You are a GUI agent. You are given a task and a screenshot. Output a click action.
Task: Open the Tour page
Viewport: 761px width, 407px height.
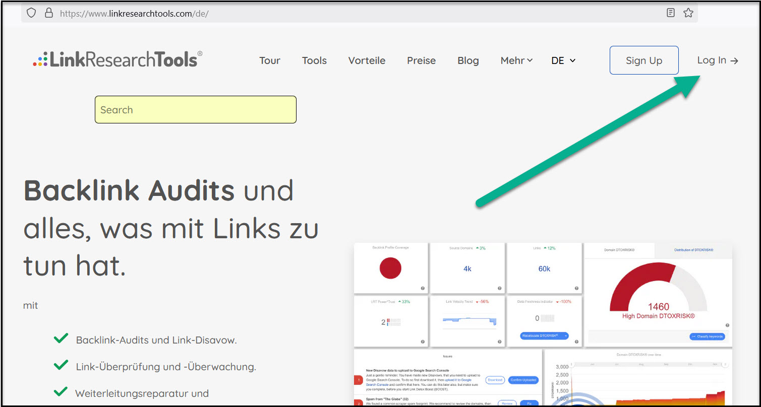click(x=270, y=60)
